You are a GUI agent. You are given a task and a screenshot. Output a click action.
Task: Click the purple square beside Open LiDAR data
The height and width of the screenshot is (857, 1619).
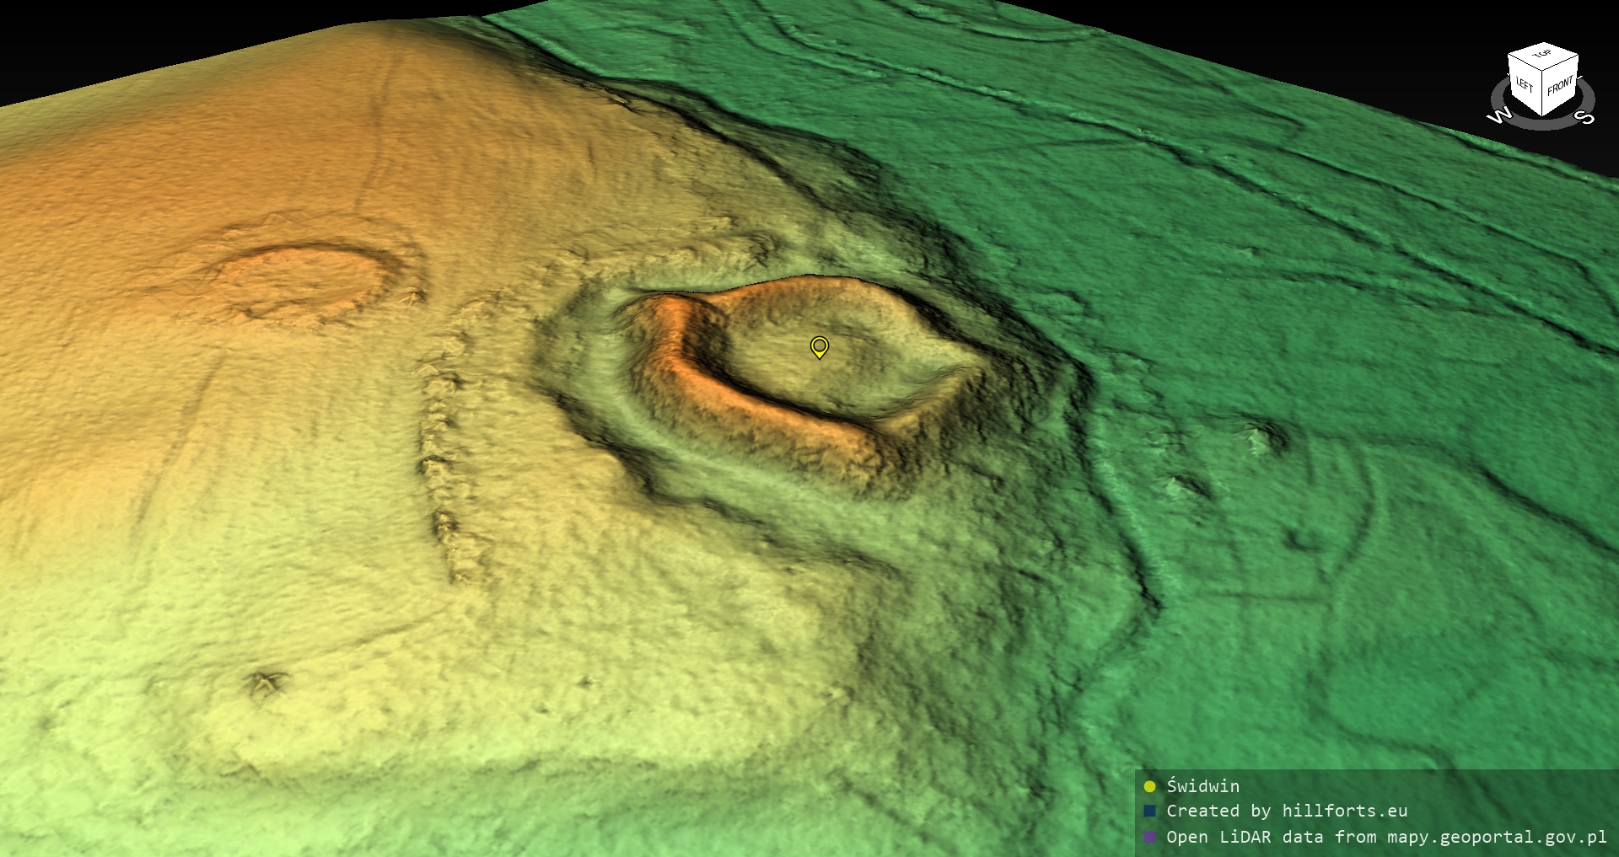click(1149, 838)
